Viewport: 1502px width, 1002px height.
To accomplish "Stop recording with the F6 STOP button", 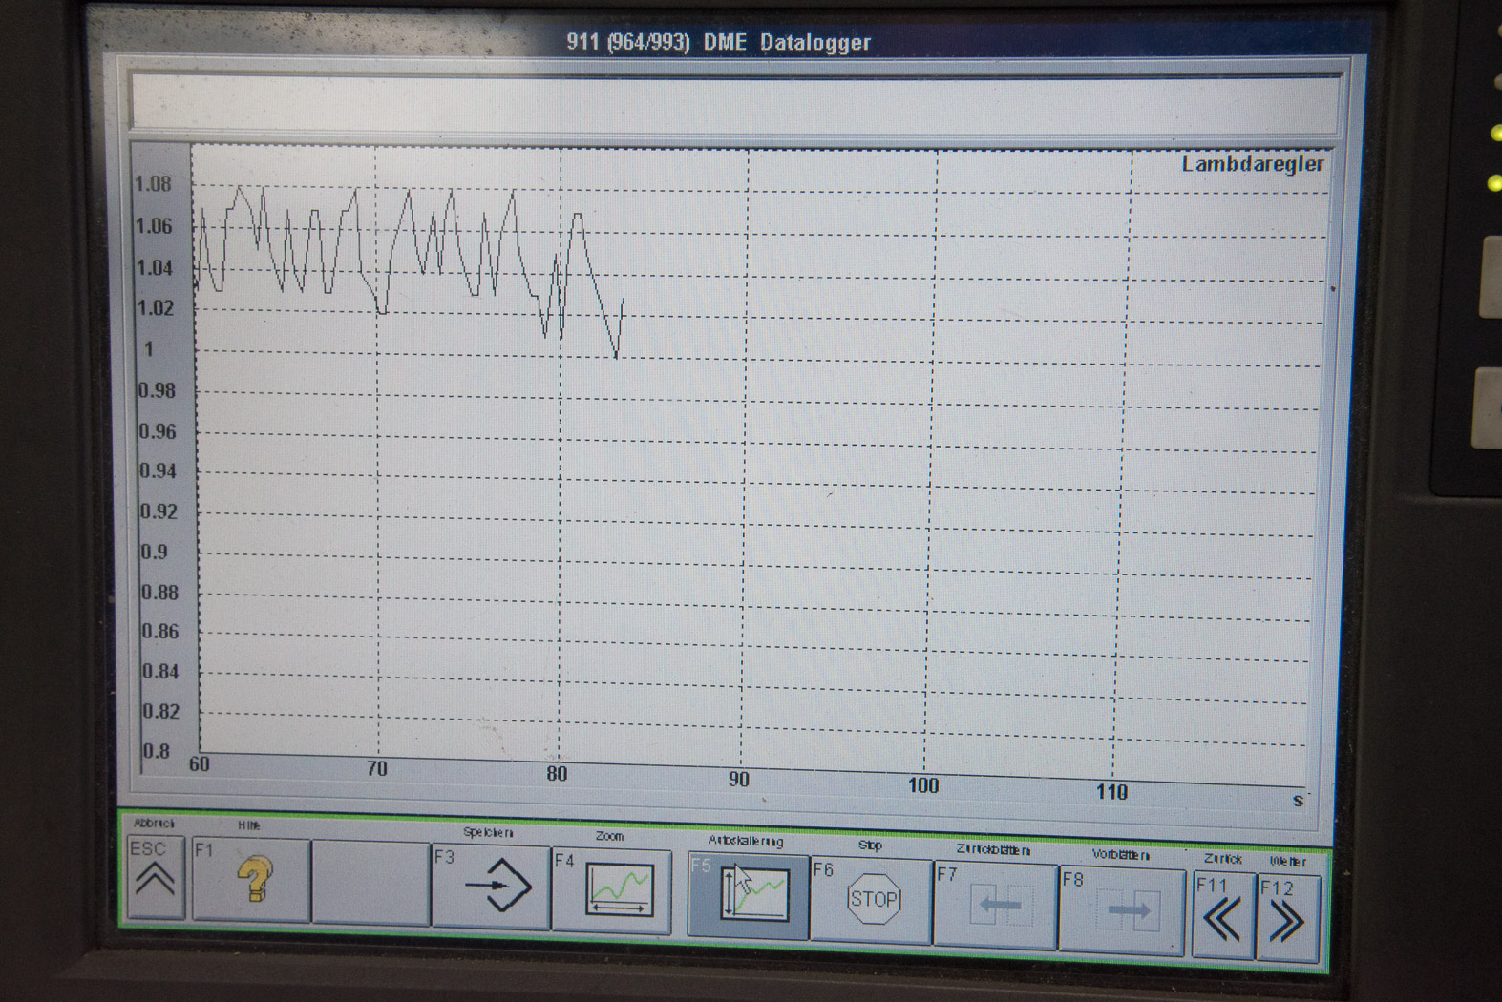I will pos(871,900).
